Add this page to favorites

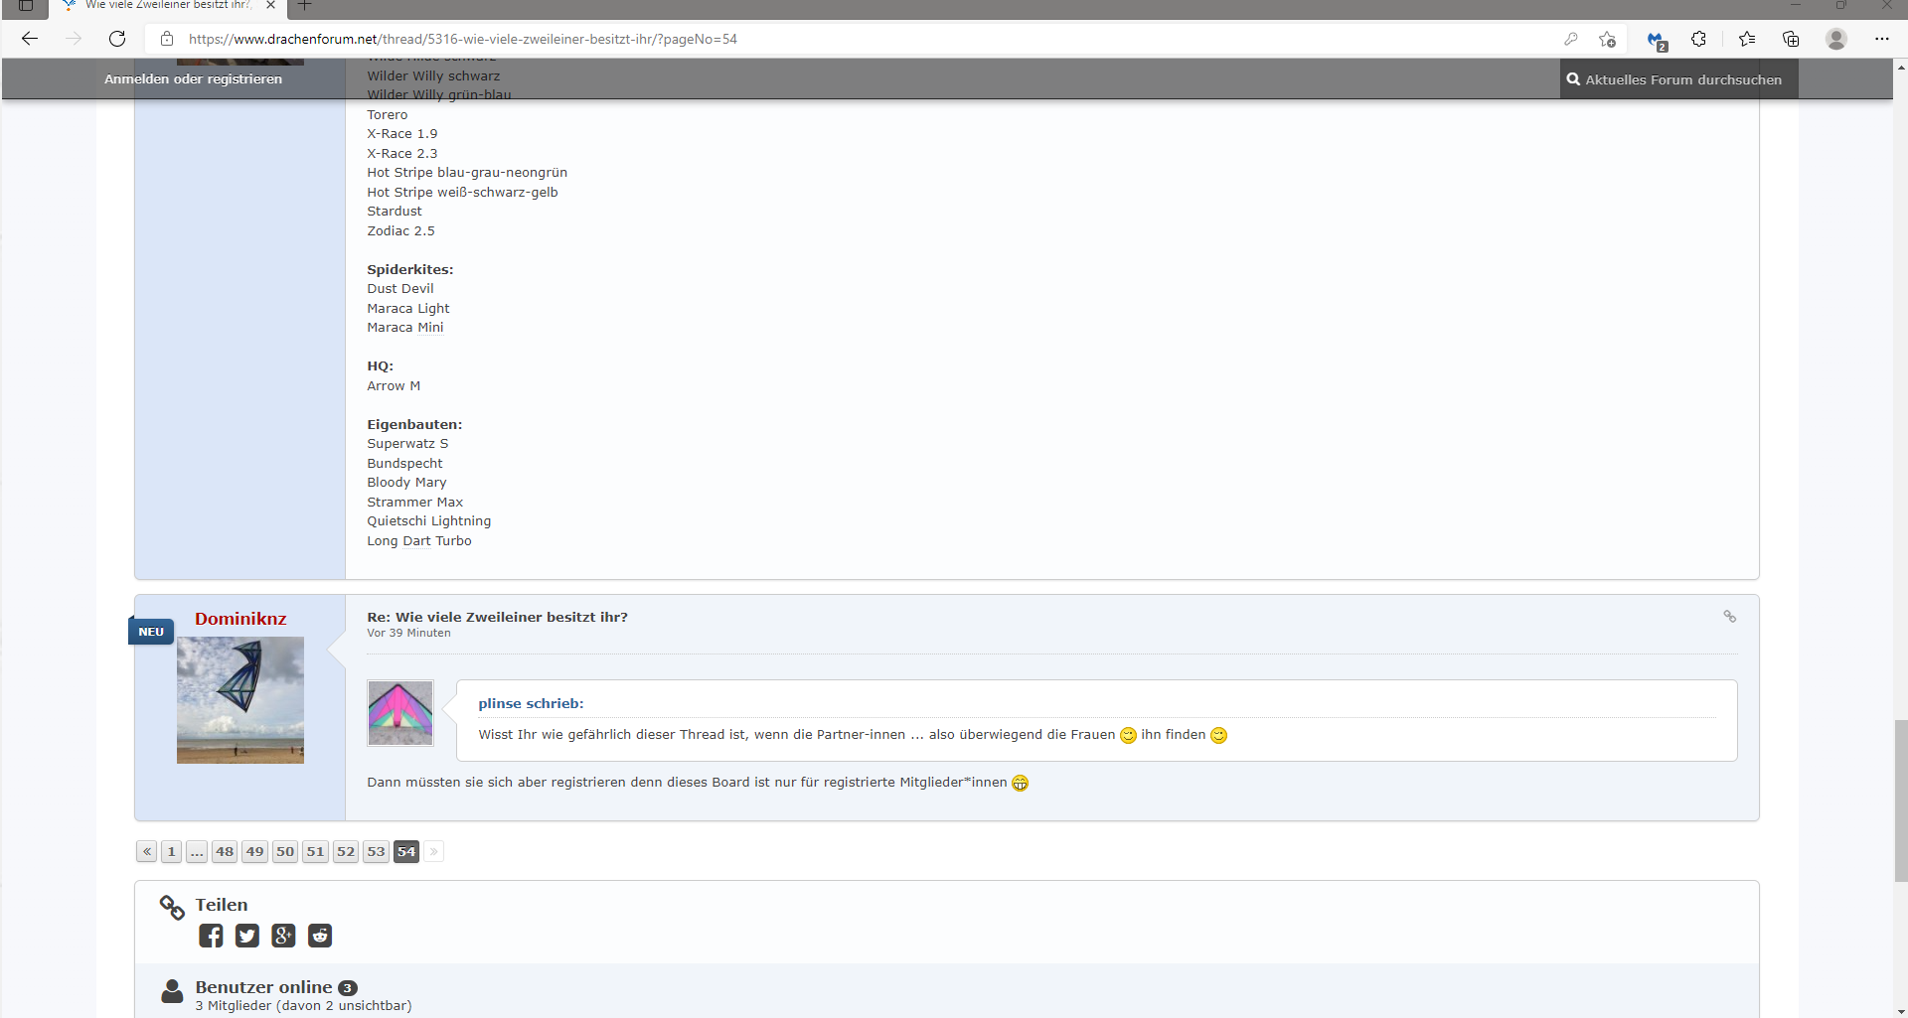pyautogui.click(x=1607, y=39)
